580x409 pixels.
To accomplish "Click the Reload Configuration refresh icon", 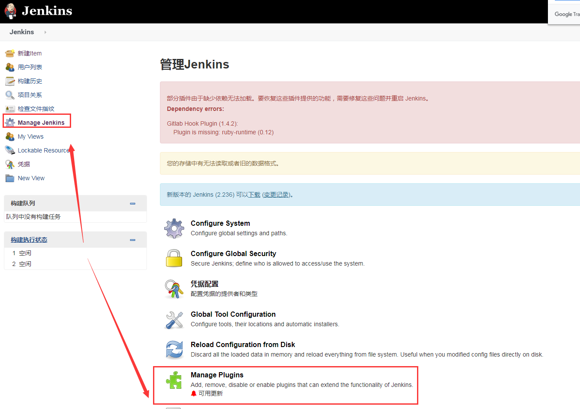I will coord(174,350).
